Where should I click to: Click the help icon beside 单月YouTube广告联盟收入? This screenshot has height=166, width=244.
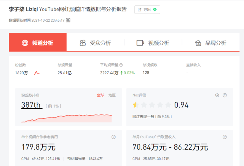coord(225,137)
